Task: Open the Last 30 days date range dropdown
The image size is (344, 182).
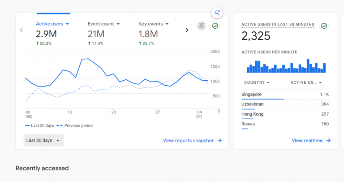Action: (x=43, y=140)
